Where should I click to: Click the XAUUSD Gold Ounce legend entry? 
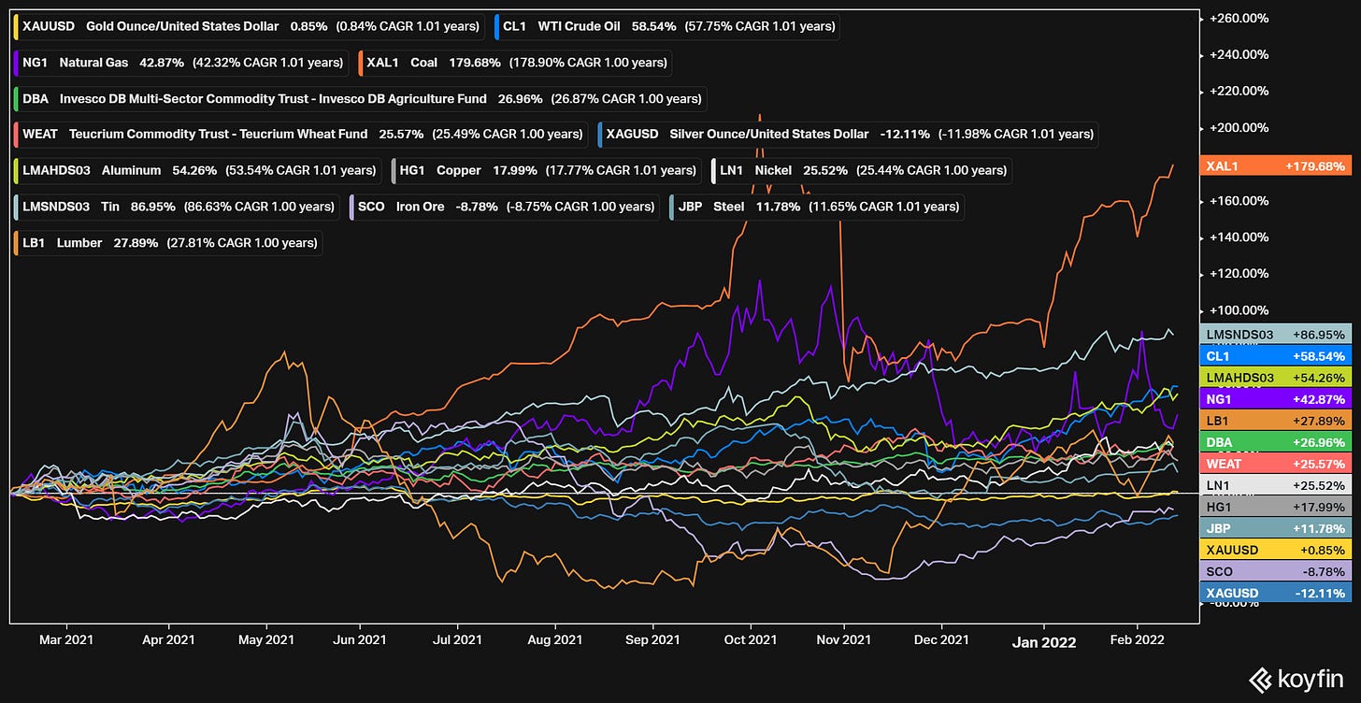[x=251, y=26]
